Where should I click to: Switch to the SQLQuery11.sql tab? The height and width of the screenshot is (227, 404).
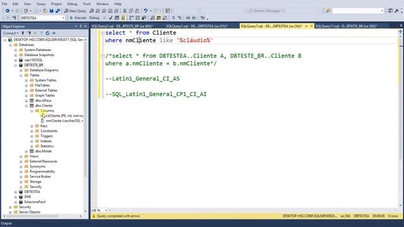coord(346,26)
